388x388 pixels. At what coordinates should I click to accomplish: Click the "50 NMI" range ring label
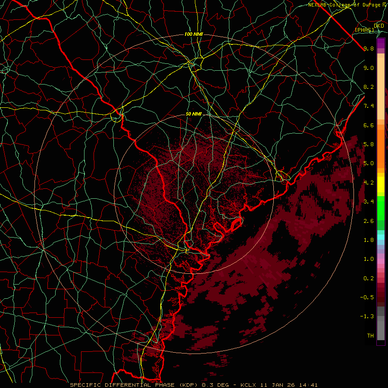[x=194, y=114]
